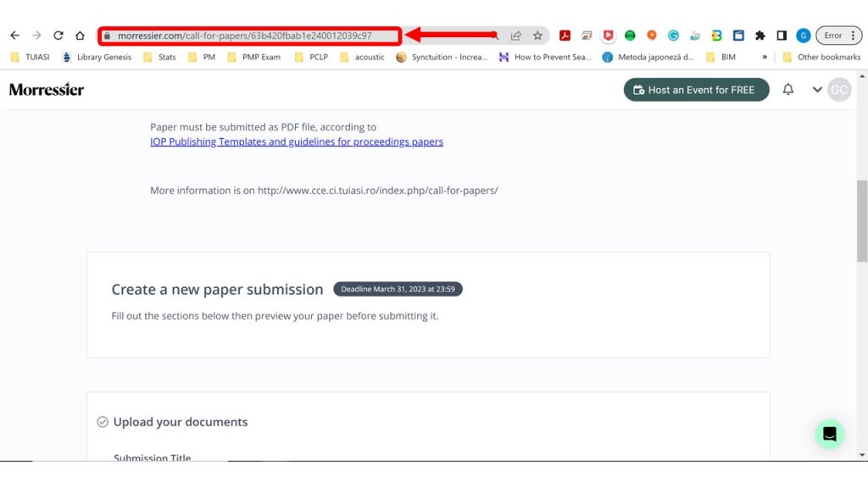This screenshot has height=488, width=868.
Task: Click the green round extension icon
Action: click(630, 36)
